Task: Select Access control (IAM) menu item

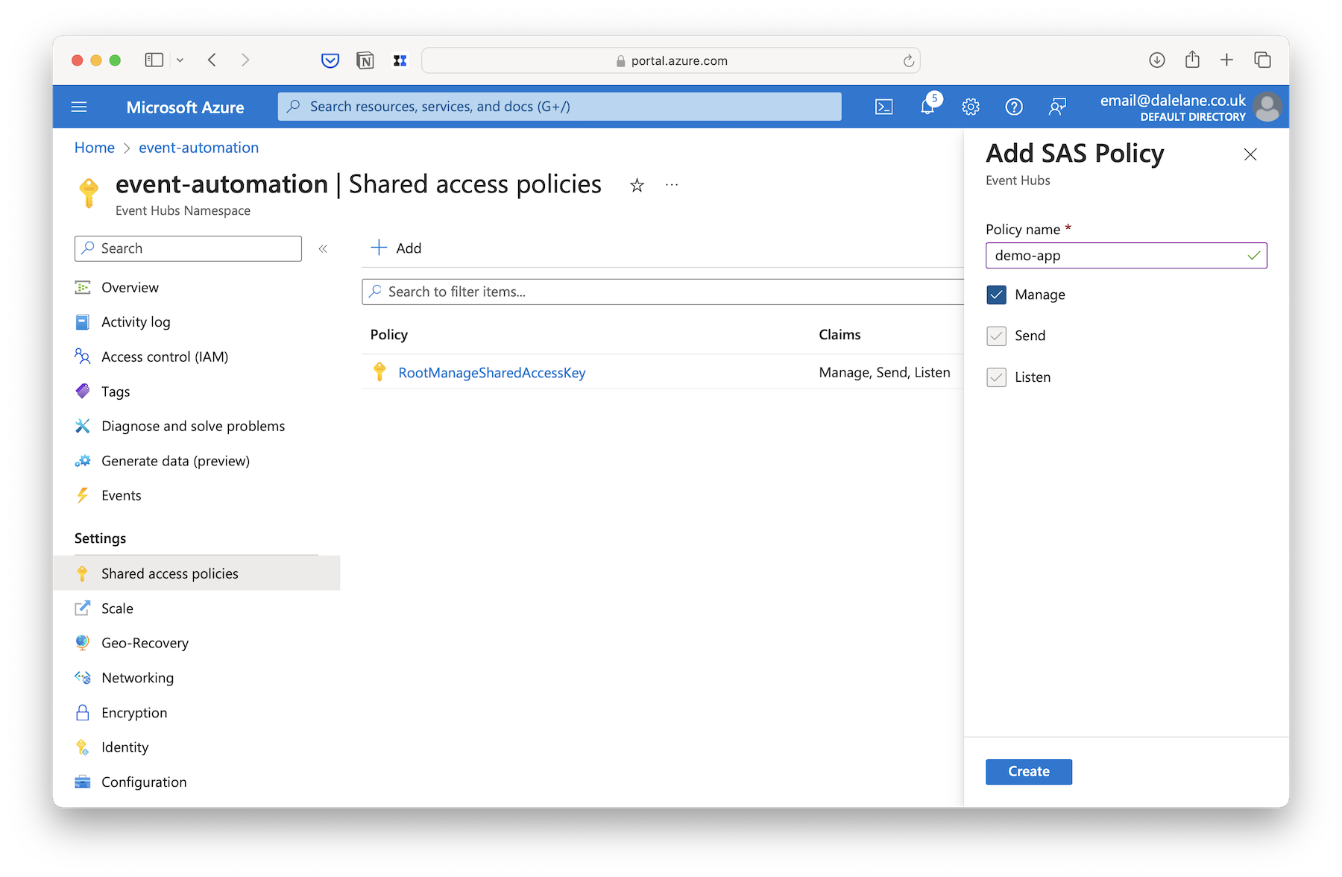Action: coord(165,356)
